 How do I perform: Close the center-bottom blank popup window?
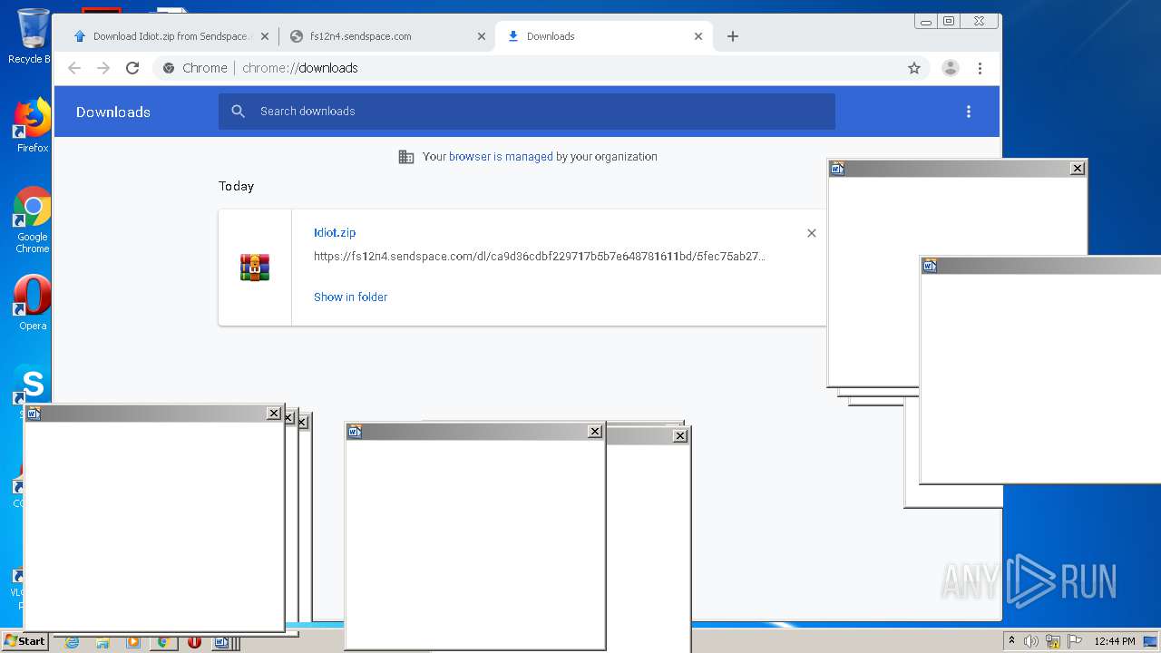(595, 432)
